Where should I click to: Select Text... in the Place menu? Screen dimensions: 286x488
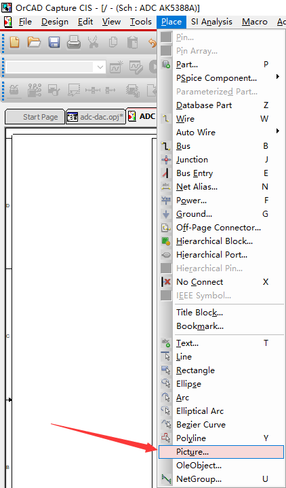coord(221,343)
